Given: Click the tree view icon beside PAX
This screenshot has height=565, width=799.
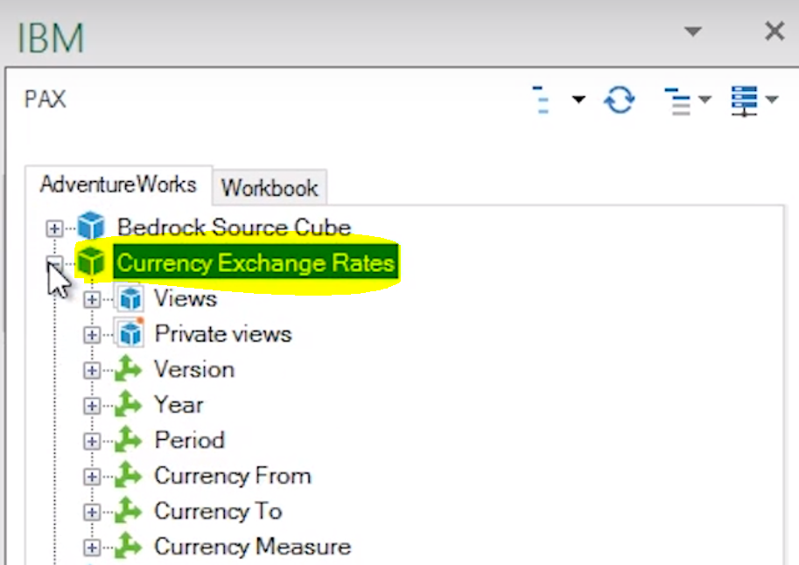Looking at the screenshot, I should coord(541,100).
